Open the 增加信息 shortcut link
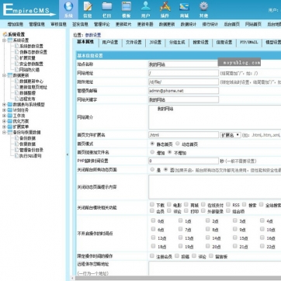Image resolution: width=281 pixels, height=281 pixels. point(16,24)
